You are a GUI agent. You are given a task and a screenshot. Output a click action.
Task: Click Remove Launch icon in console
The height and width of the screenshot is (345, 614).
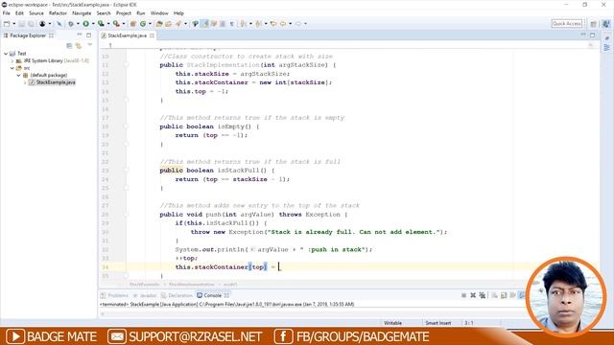point(473,295)
